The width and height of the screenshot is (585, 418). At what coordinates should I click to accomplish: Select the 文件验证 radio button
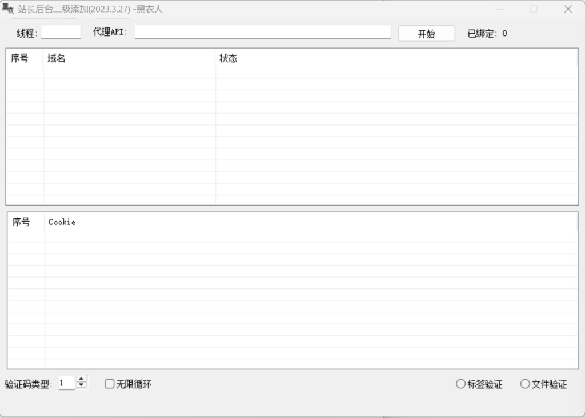tap(525, 384)
